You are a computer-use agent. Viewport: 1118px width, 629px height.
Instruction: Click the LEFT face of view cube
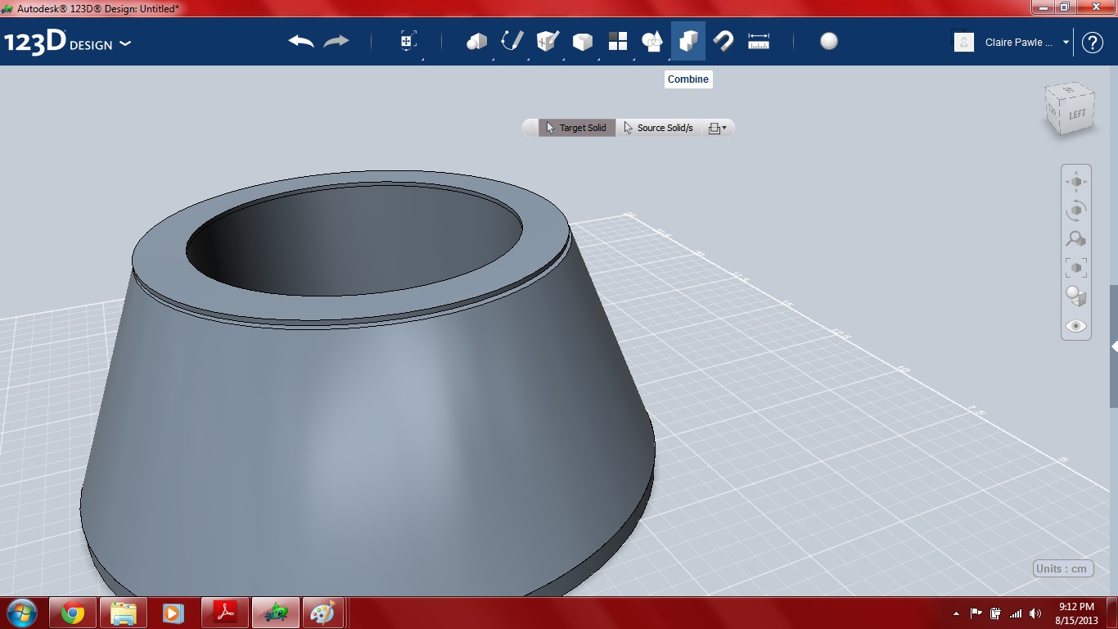1075,115
